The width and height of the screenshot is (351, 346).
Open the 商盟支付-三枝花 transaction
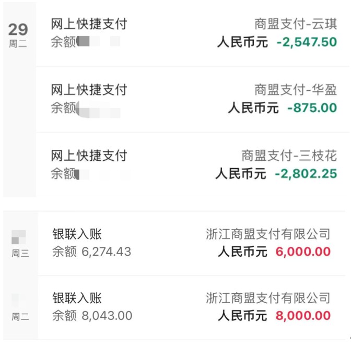click(289, 156)
